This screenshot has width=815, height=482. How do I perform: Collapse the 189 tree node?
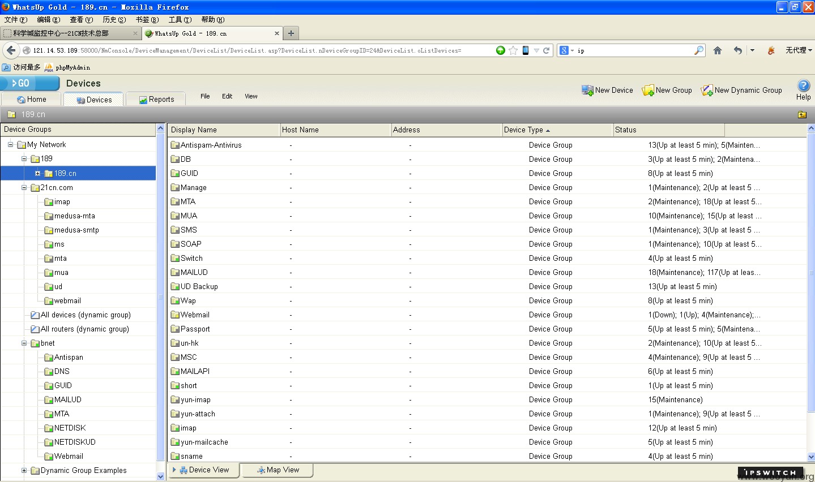24,158
